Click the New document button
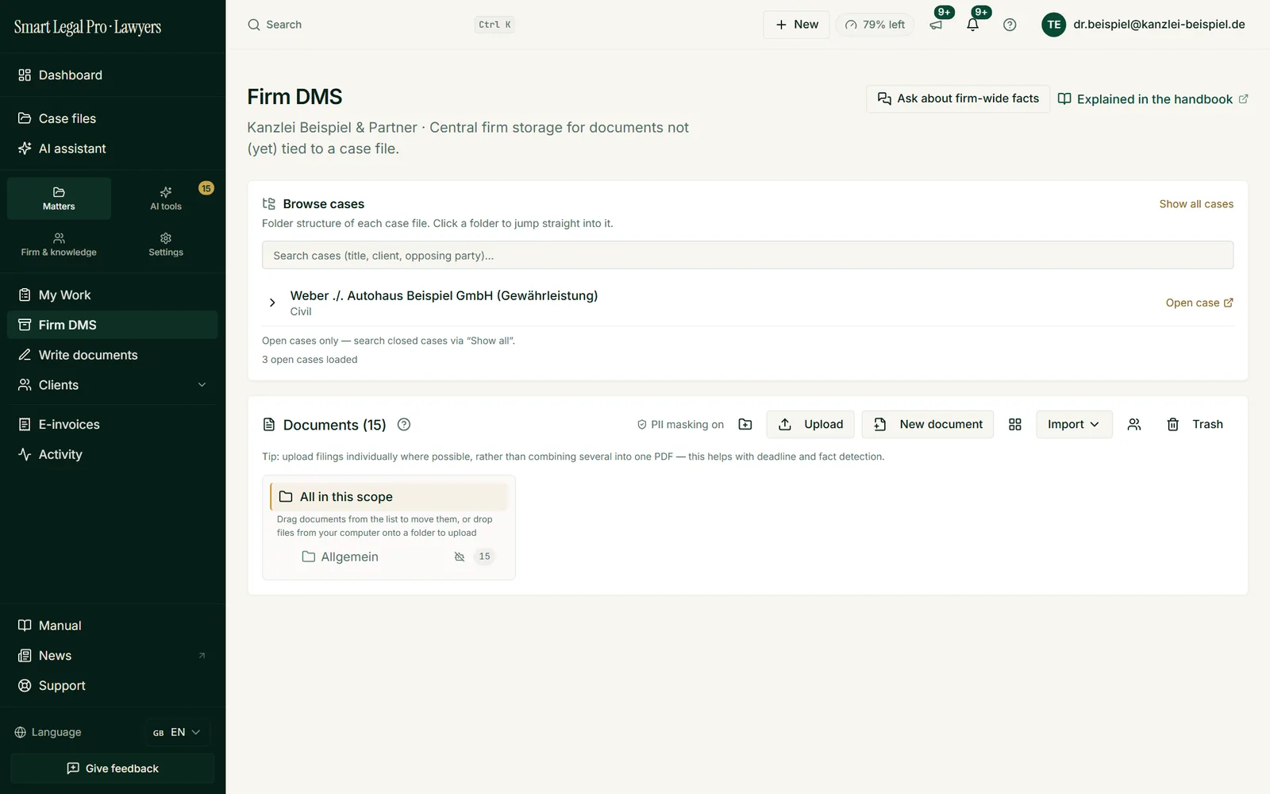 pos(928,424)
